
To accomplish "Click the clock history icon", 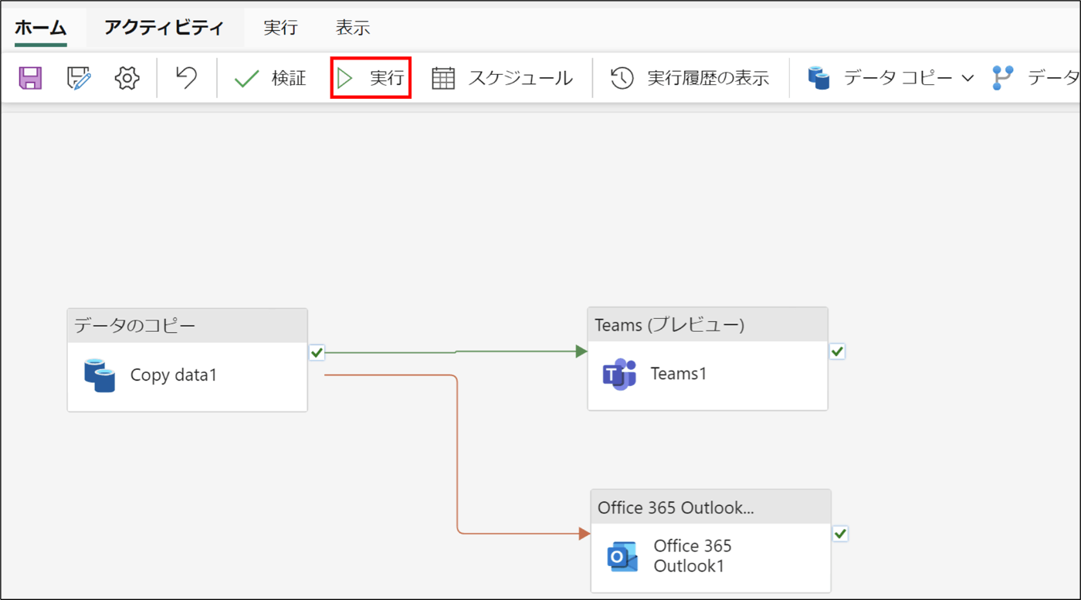I will (x=622, y=78).
